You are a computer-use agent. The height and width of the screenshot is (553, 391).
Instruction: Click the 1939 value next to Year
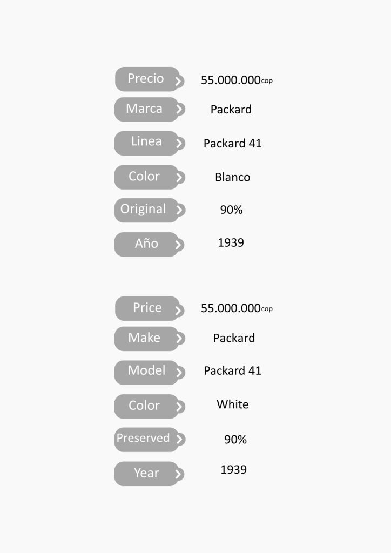[x=233, y=470]
